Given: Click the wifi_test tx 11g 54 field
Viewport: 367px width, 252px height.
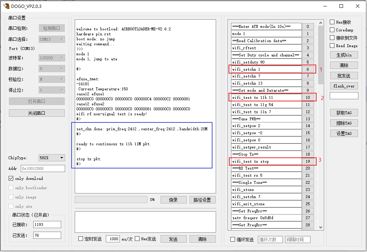Looking at the screenshot, I should 266,105.
